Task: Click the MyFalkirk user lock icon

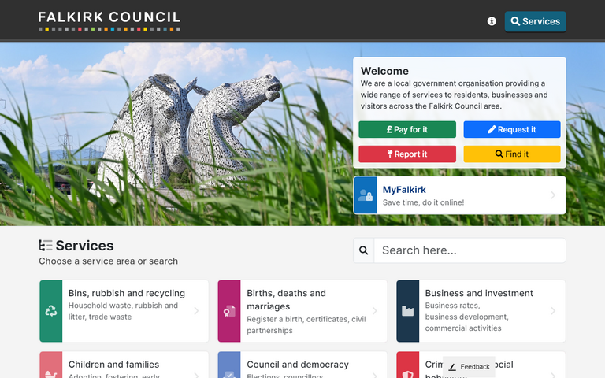Action: point(366,196)
